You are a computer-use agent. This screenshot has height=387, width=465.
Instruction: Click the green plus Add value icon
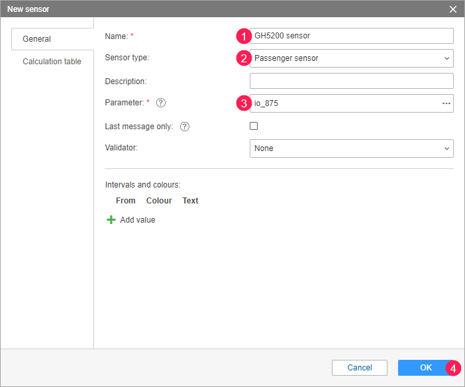(x=111, y=219)
